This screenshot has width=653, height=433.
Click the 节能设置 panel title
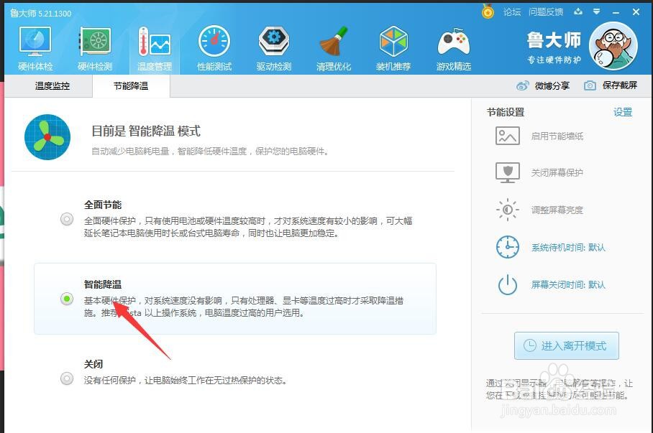click(506, 112)
